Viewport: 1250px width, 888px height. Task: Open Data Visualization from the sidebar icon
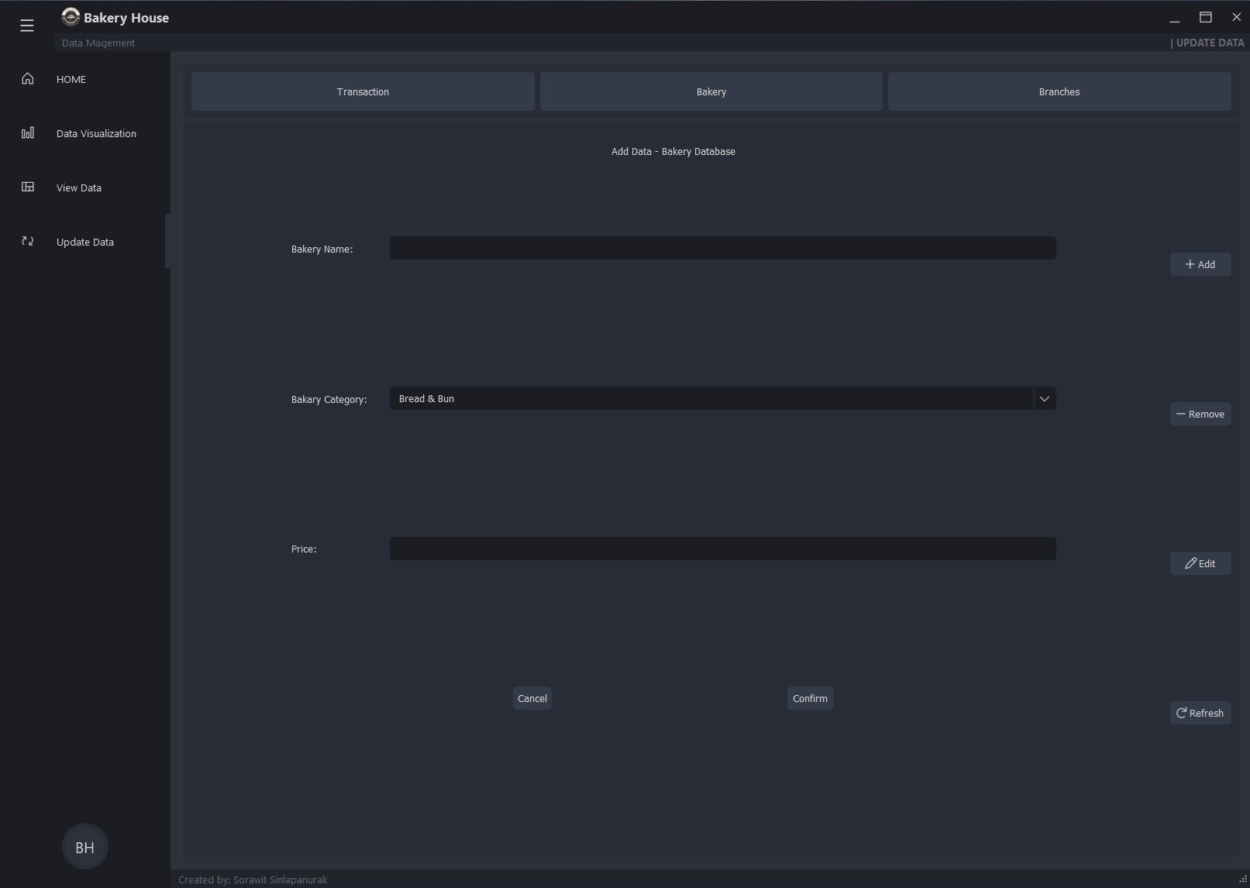coord(27,133)
